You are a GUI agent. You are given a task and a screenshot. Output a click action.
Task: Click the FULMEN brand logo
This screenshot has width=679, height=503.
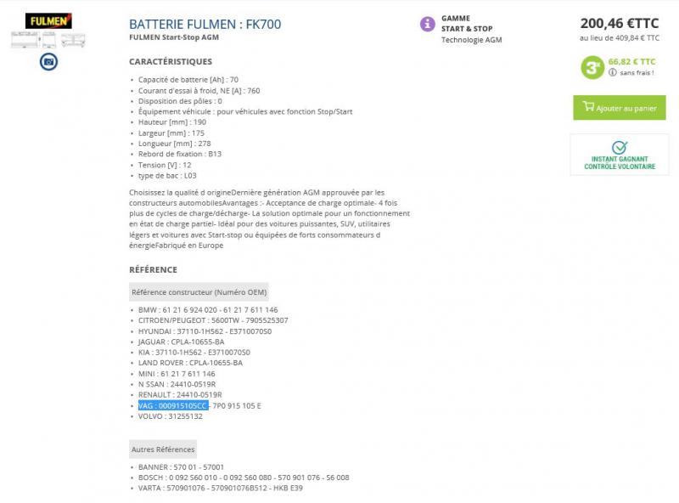coord(48,20)
